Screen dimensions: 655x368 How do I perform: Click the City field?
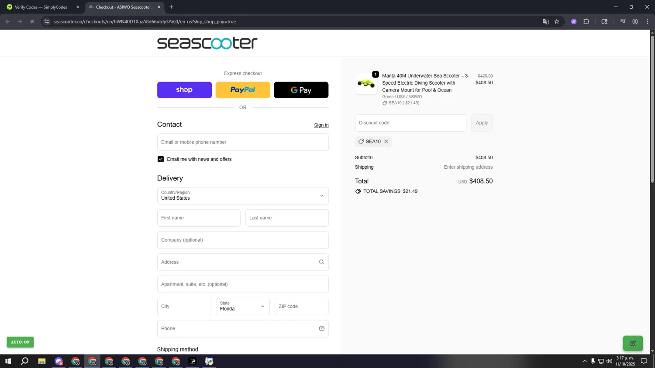pos(184,306)
